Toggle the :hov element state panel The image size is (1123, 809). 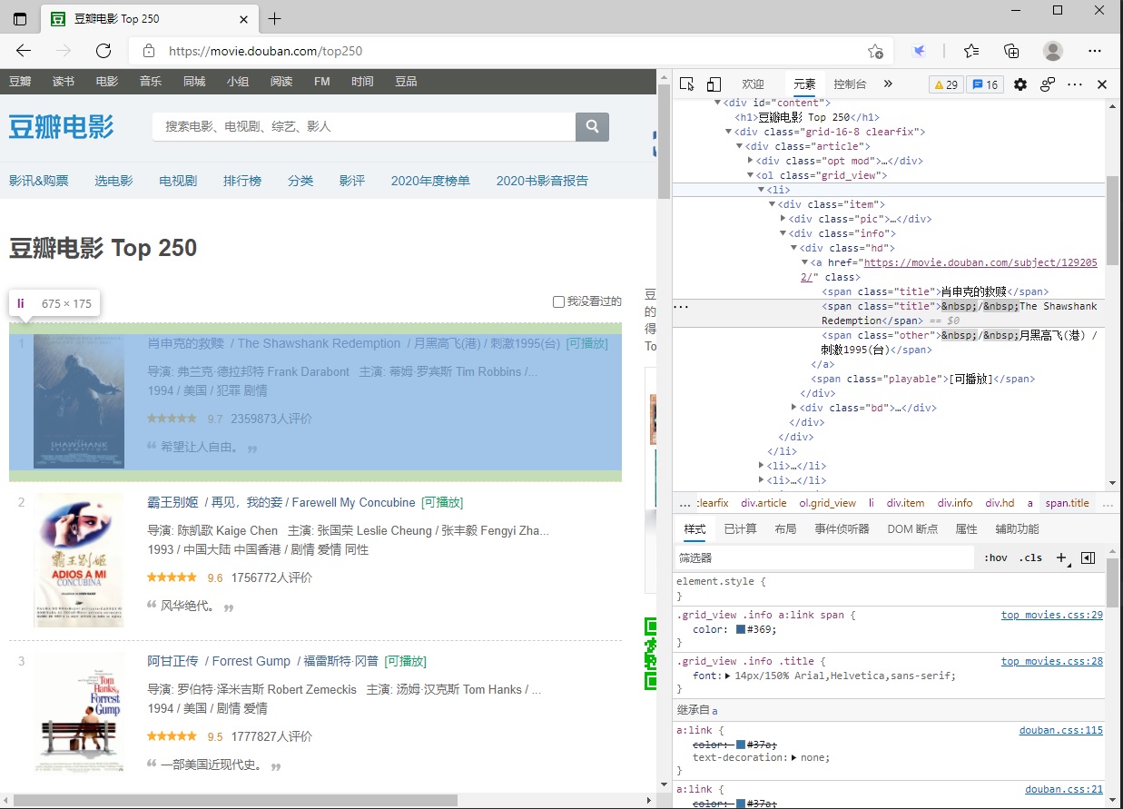[996, 557]
